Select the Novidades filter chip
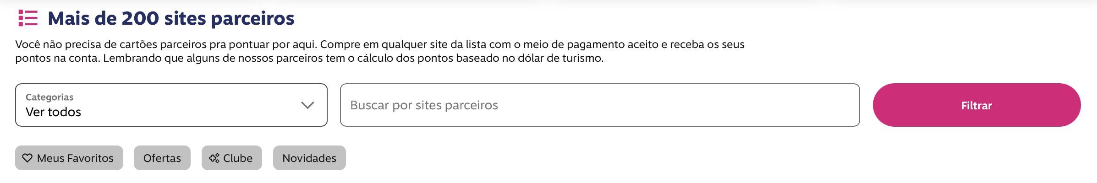 coord(309,158)
